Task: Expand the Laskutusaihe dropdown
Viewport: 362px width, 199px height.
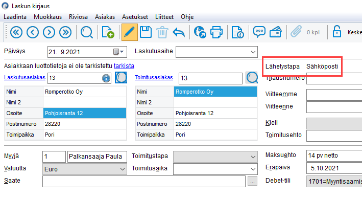Action: 253,52
